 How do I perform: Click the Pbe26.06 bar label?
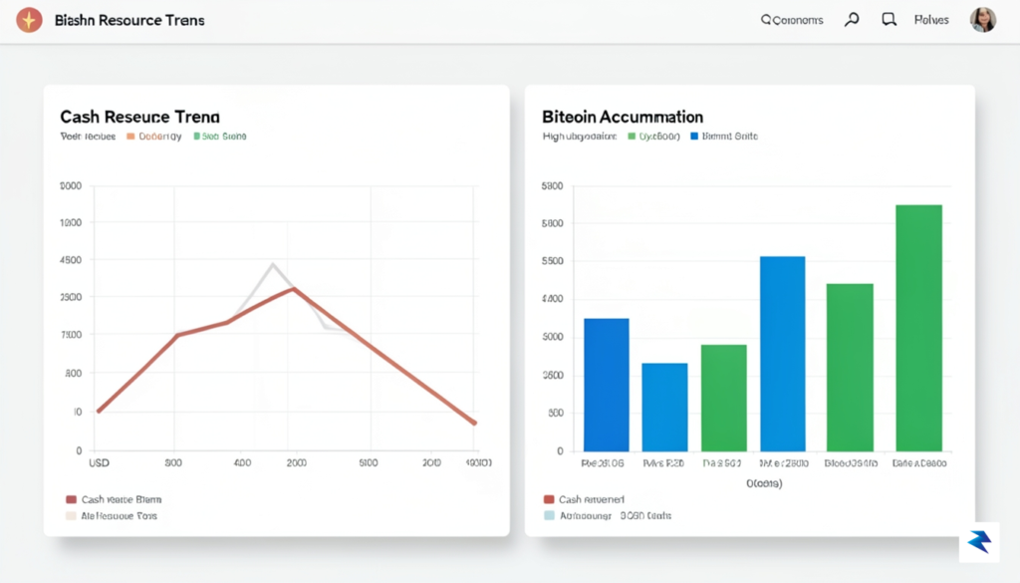coord(603,463)
